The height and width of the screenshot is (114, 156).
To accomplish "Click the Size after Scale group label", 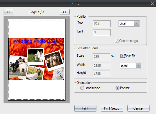I will click(88, 48).
